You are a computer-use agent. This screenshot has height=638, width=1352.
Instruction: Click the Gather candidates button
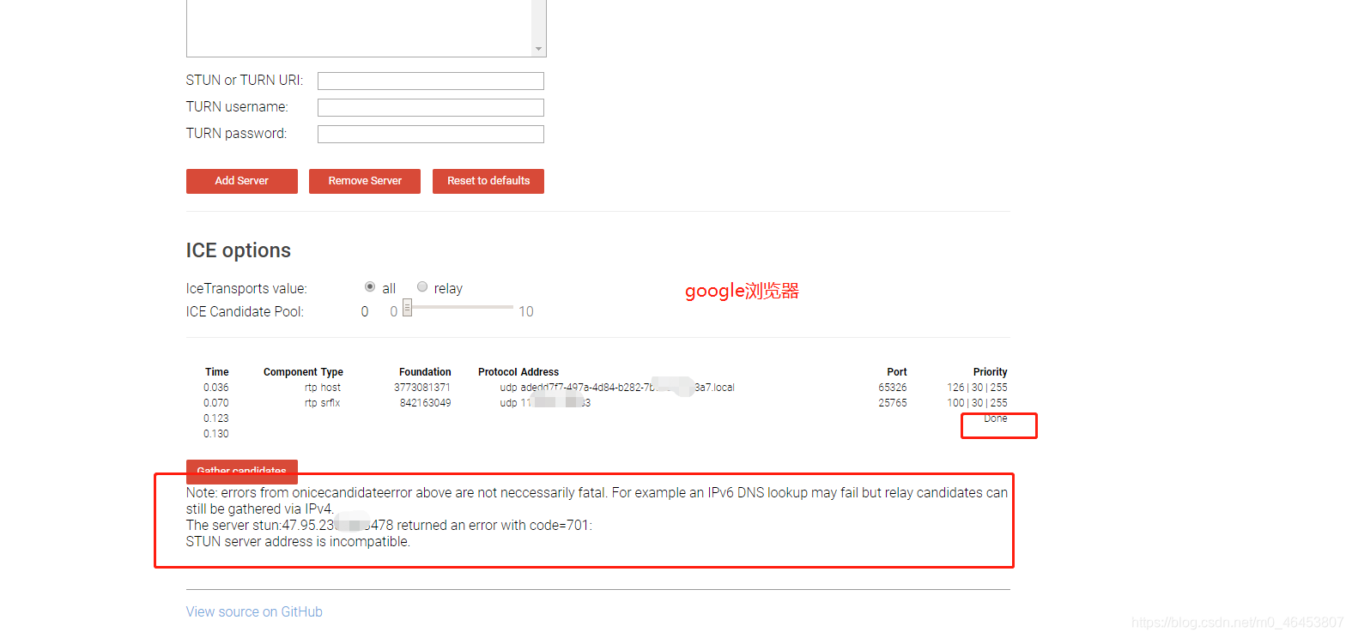coord(241,471)
